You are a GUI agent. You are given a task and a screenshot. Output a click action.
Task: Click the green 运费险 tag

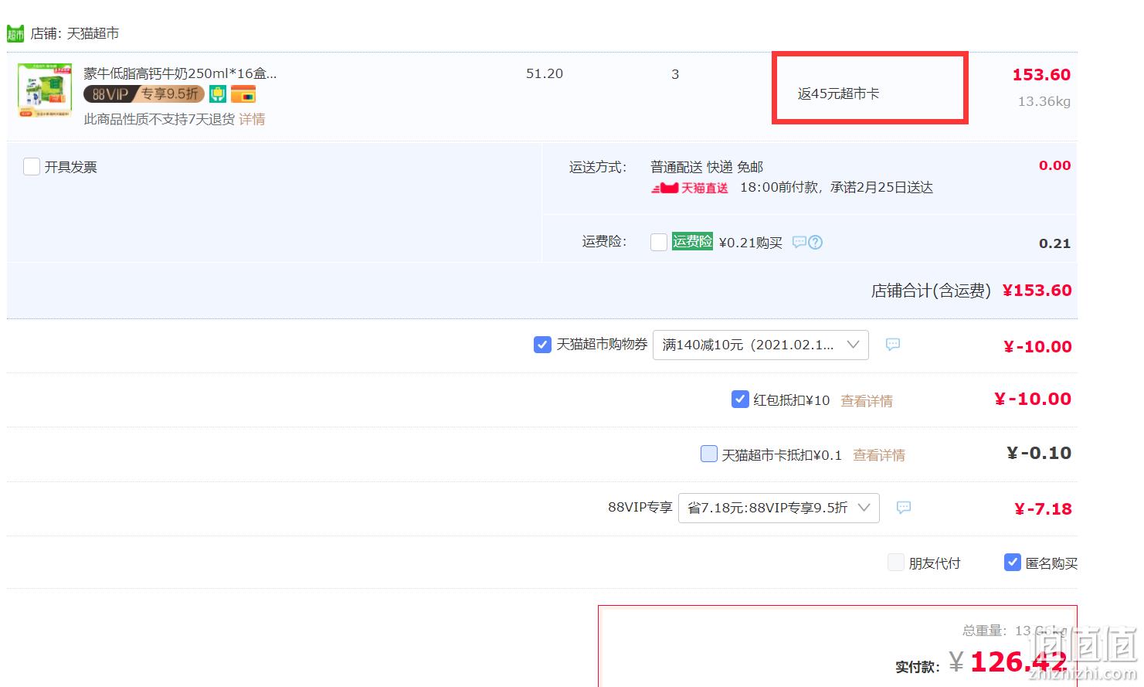point(692,241)
